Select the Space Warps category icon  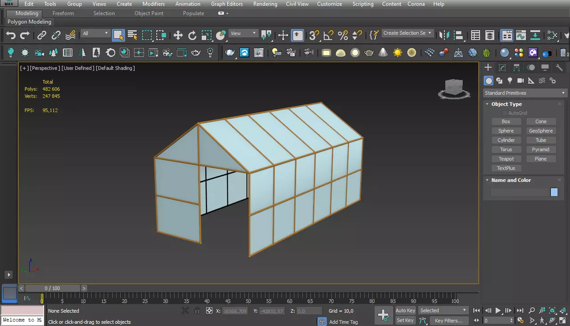[x=542, y=80]
